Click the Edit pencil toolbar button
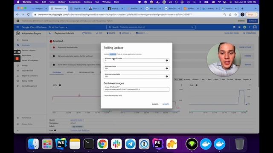 coord(99,33)
